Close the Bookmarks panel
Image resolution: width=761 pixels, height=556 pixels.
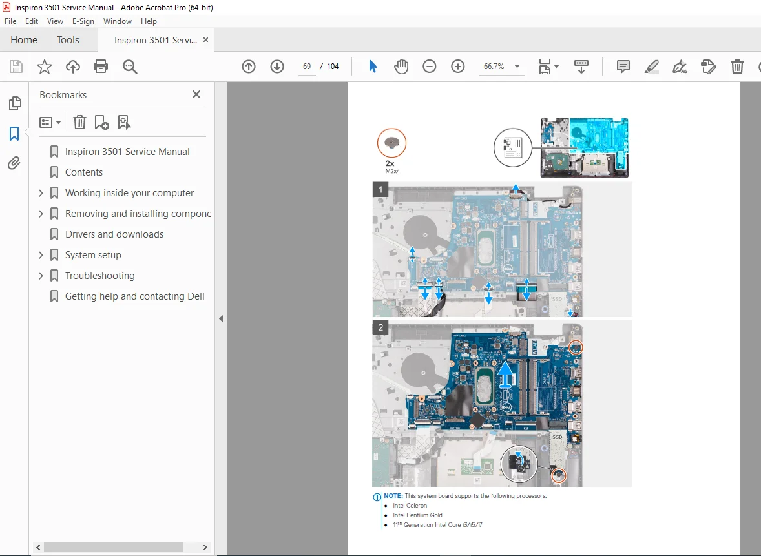point(196,94)
